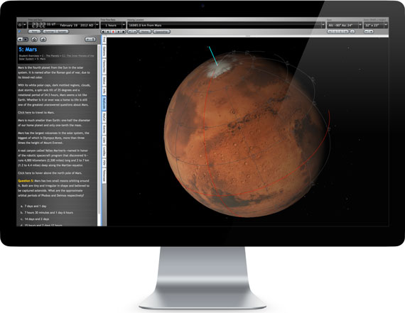Click the text size button in SkyGuide pane
405x313 pixels.
coord(90,39)
